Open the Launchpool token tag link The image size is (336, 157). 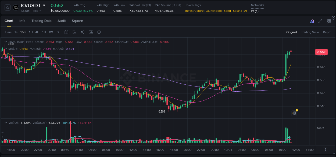(213, 11)
